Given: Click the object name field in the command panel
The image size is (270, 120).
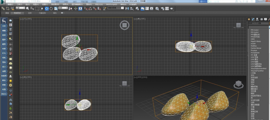Looking at the screenshot, I should point(258,23).
